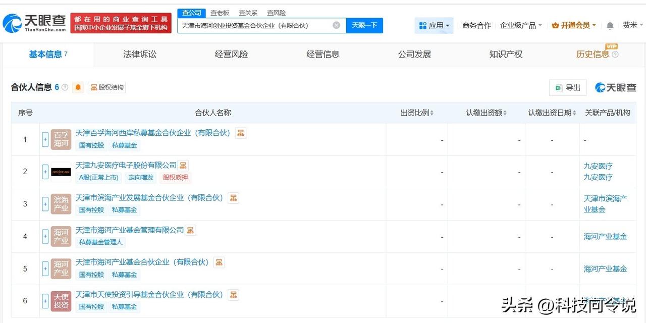
Task: Click the red banner 都在用的商业查询工具
Action: (x=121, y=23)
